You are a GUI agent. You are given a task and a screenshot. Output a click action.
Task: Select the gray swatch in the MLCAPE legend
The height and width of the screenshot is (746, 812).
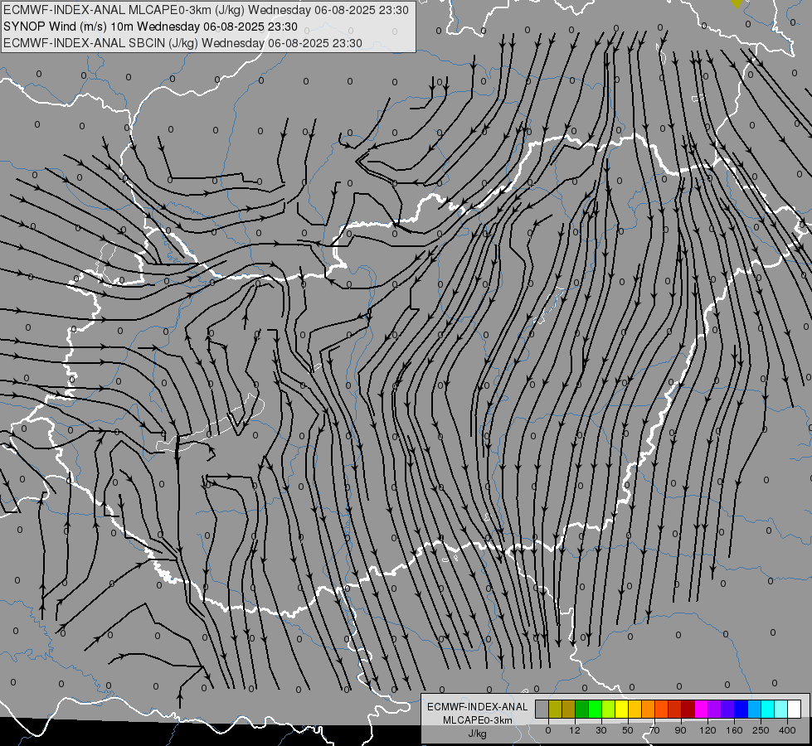tap(542, 709)
